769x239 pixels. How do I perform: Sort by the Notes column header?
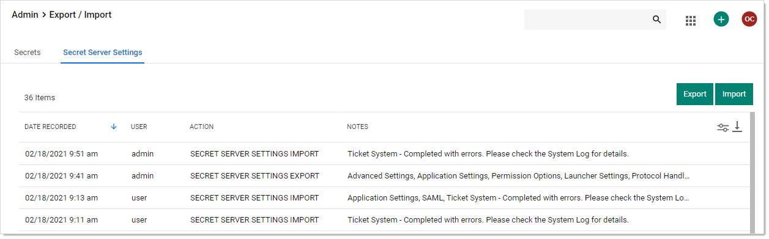click(x=357, y=127)
